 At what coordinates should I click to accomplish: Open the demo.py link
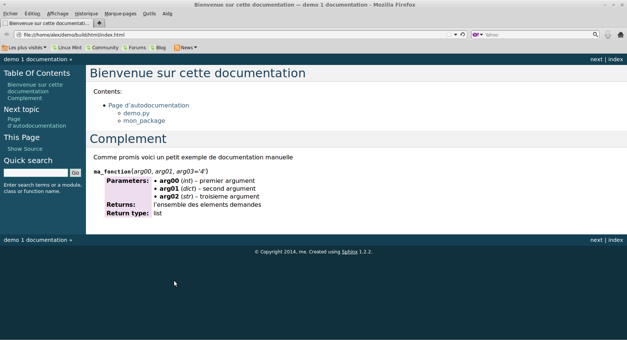click(x=136, y=113)
